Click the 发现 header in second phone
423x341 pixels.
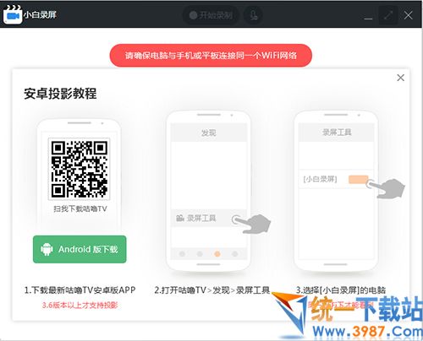click(x=209, y=133)
